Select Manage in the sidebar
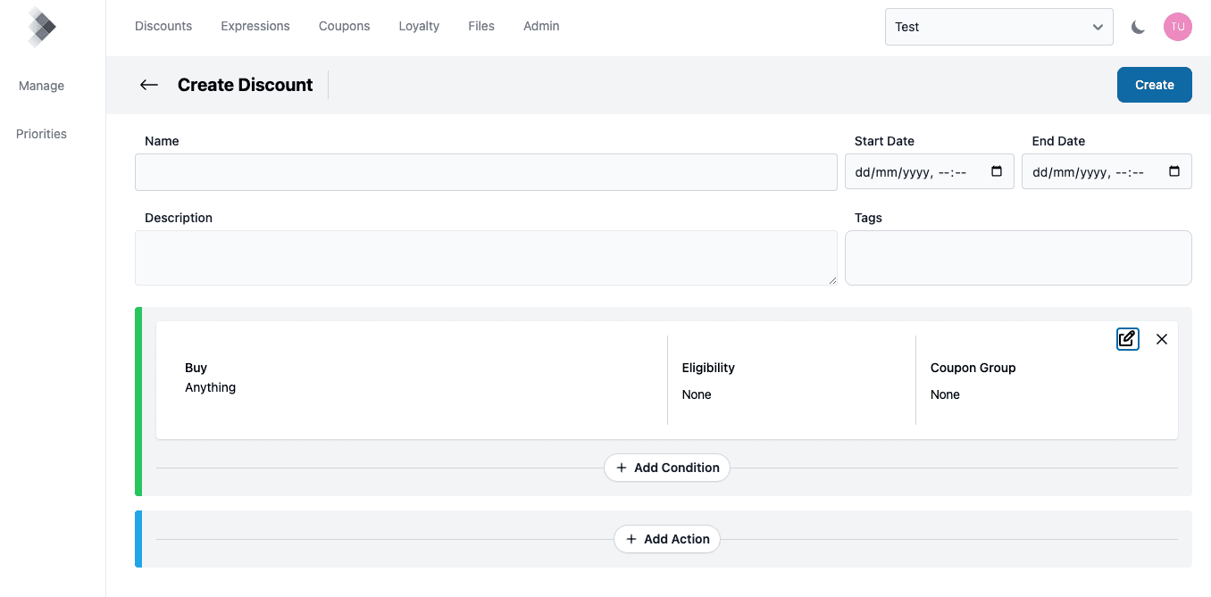Image resolution: width=1211 pixels, height=597 pixels. (x=42, y=86)
